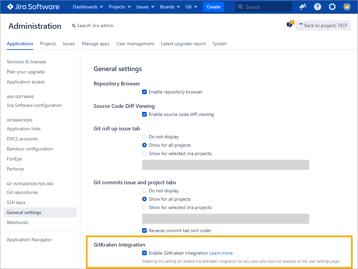Open Git repositories in the sidebar
This screenshot has height=269, width=358.
(x=22, y=192)
